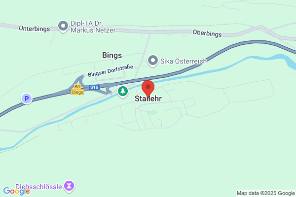
Task: Open the Map data ©2025 Google attribution
Action: (x=266, y=193)
